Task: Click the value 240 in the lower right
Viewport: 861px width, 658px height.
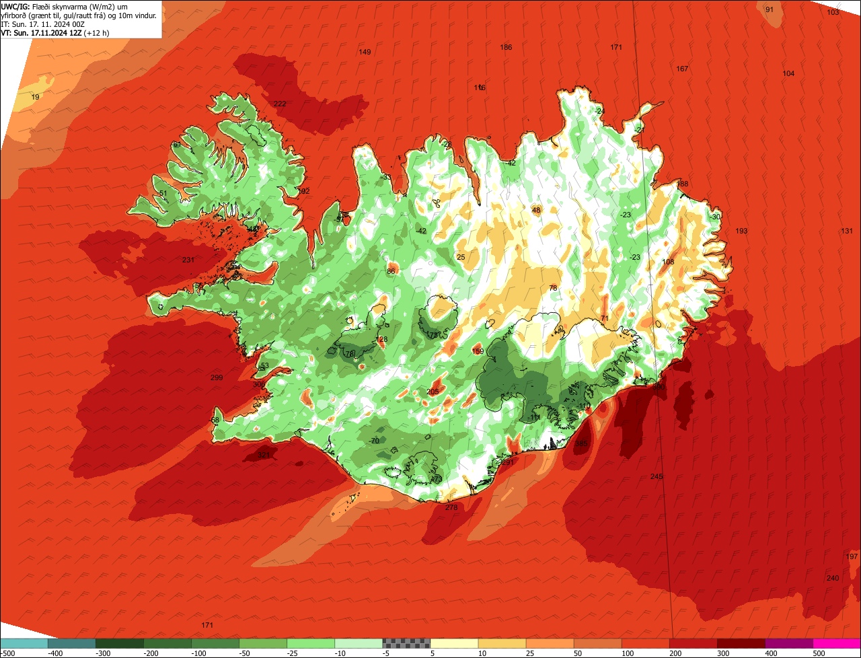Action: [833, 579]
